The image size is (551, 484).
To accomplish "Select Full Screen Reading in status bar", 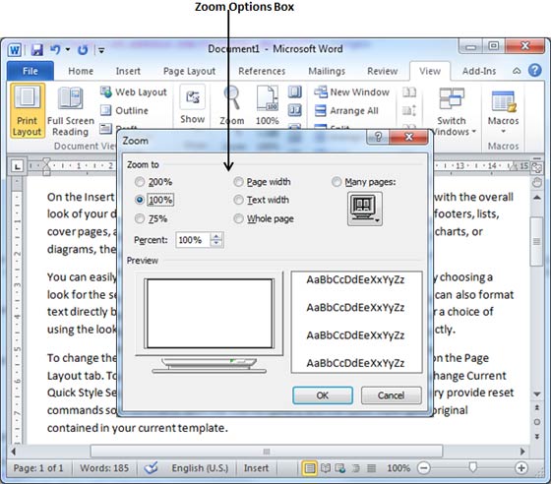I will 326,468.
